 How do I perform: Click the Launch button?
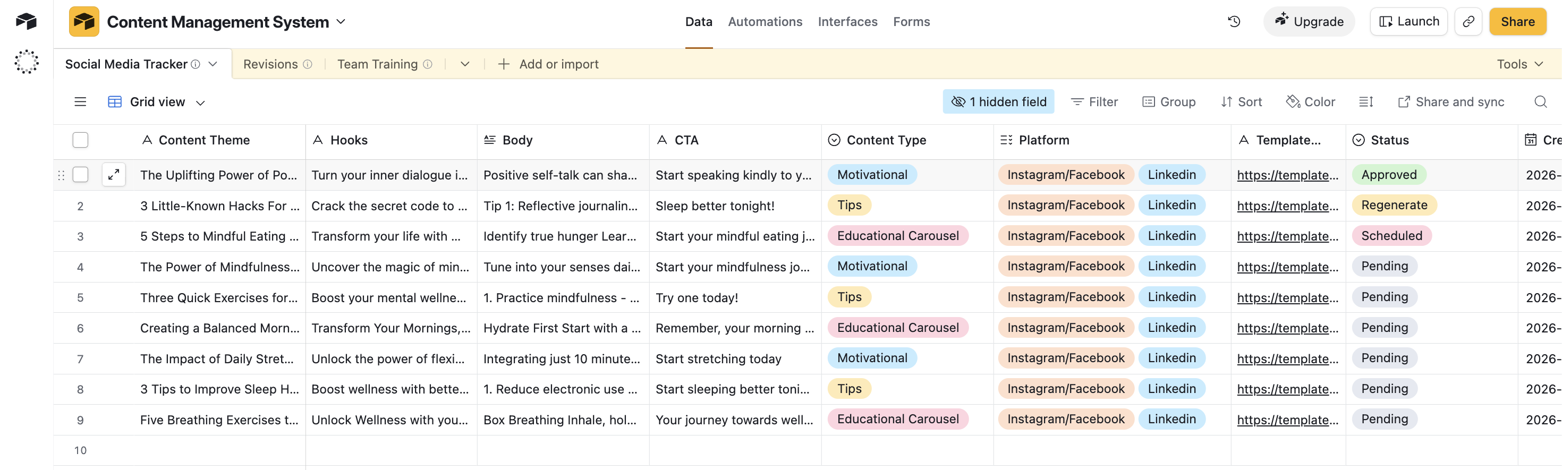pyautogui.click(x=1408, y=22)
